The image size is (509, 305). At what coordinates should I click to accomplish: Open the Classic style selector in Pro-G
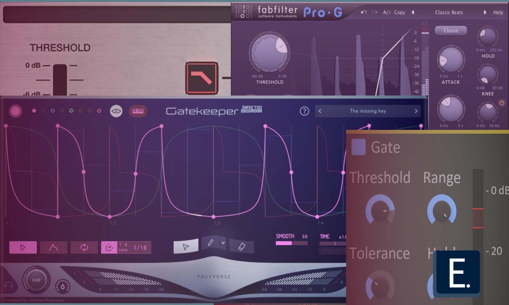[451, 30]
